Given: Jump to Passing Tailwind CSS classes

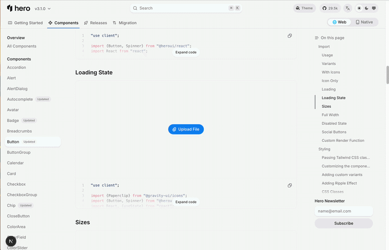Looking at the screenshot, I should (346, 158).
